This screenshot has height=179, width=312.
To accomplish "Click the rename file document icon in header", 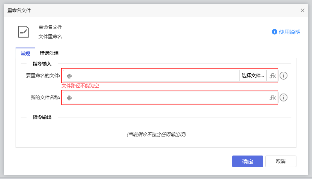I will point(23,32).
